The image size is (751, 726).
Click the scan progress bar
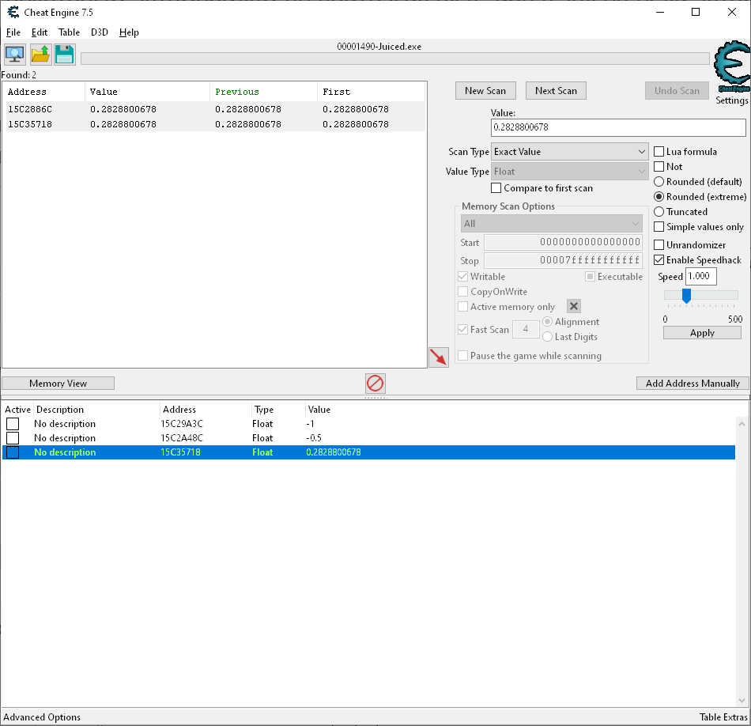[395, 59]
